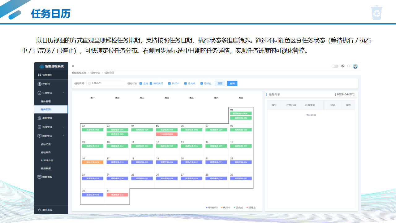Click the 周四 weekday header
Viewport: 396px width, 223px height.
point(167,98)
